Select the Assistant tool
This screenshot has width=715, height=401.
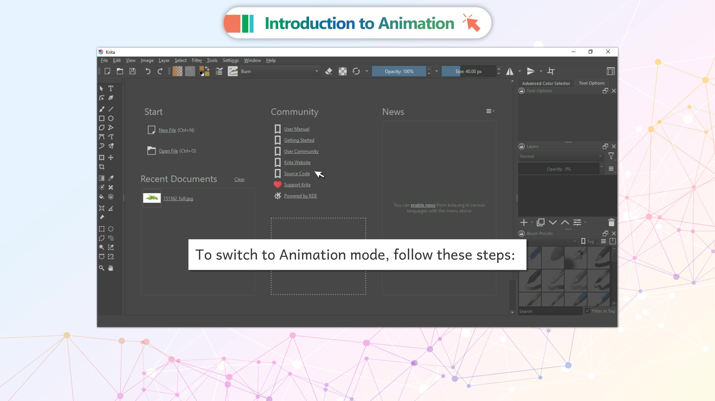point(102,208)
